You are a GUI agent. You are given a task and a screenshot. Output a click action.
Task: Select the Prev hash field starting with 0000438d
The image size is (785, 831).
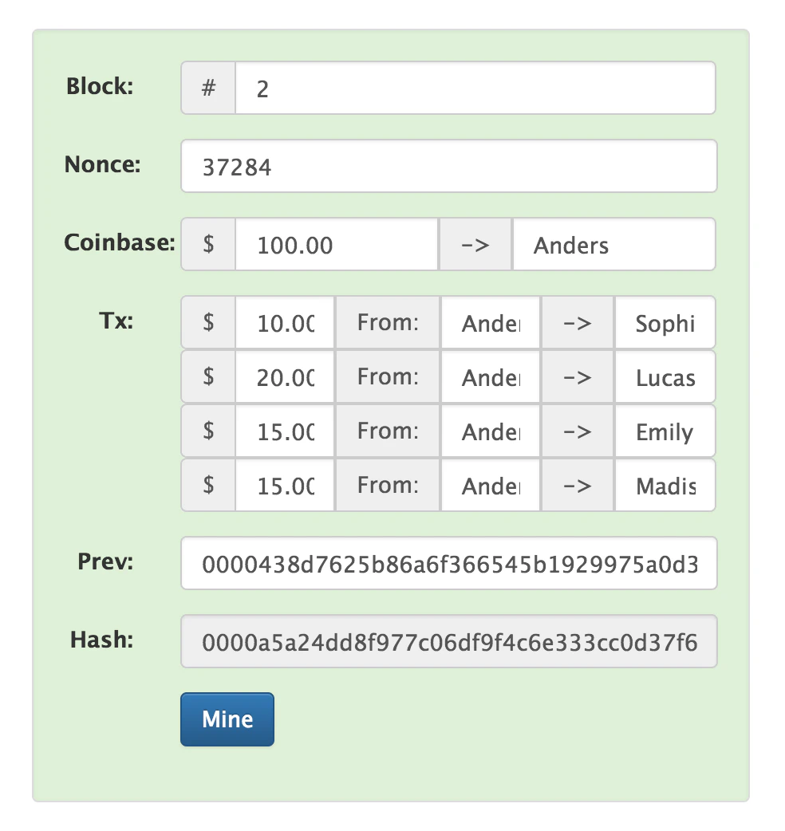coord(448,563)
